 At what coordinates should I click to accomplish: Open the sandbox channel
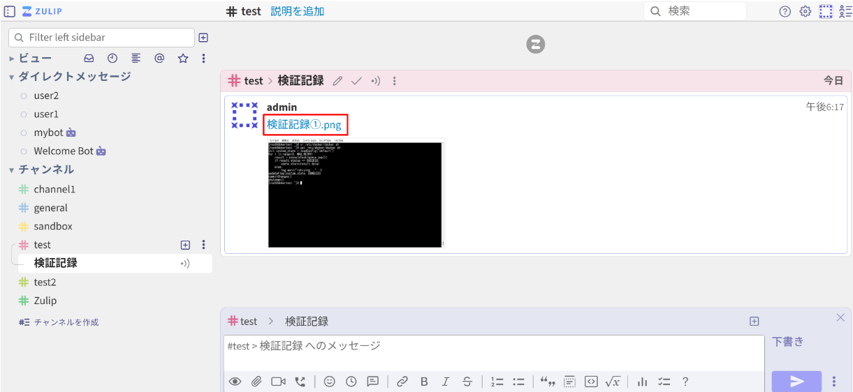[53, 226]
